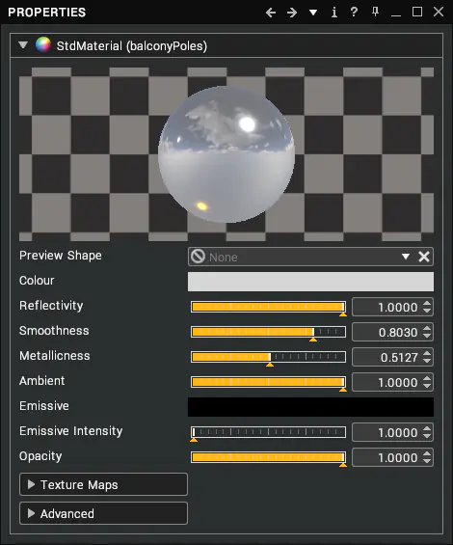Pin the Properties panel

coord(375,12)
